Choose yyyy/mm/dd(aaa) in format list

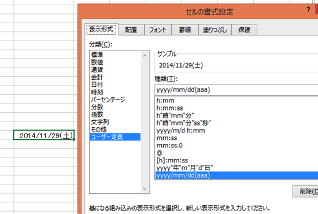pos(236,175)
